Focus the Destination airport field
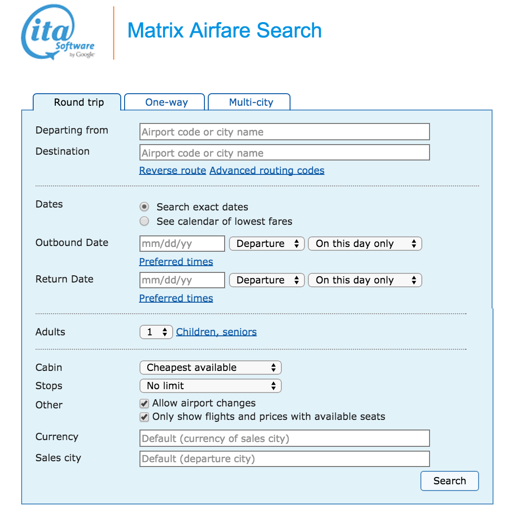The height and width of the screenshot is (516, 506). pos(284,153)
